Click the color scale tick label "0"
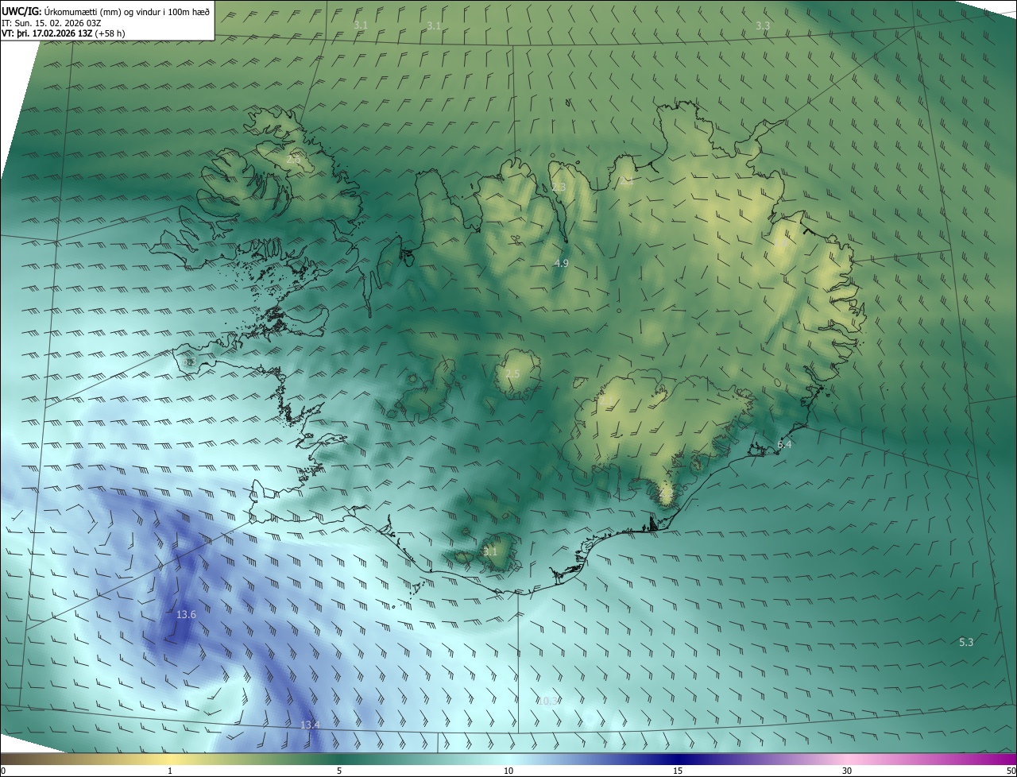Image resolution: width=1017 pixels, height=777 pixels. coord(3,771)
